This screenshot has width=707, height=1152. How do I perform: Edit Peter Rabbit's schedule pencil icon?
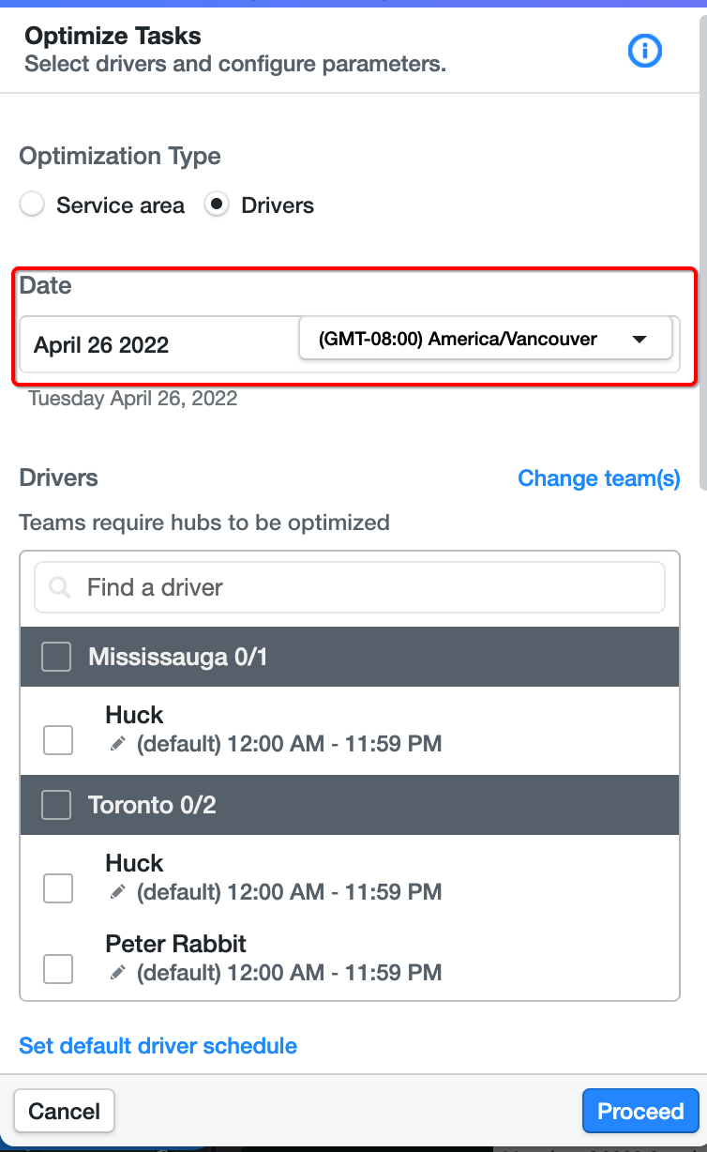117,973
